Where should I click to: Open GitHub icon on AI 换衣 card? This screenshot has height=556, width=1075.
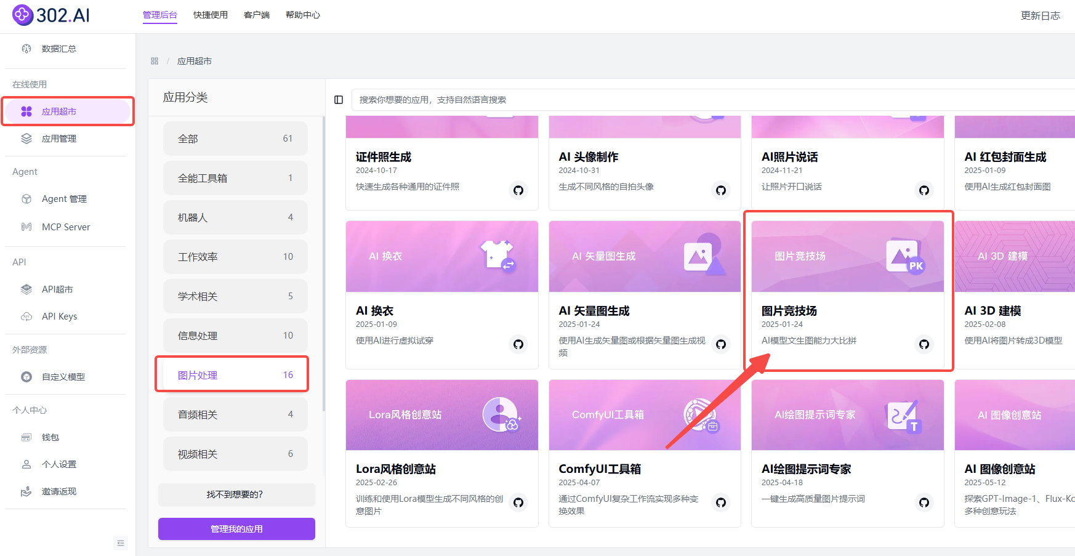(x=518, y=344)
